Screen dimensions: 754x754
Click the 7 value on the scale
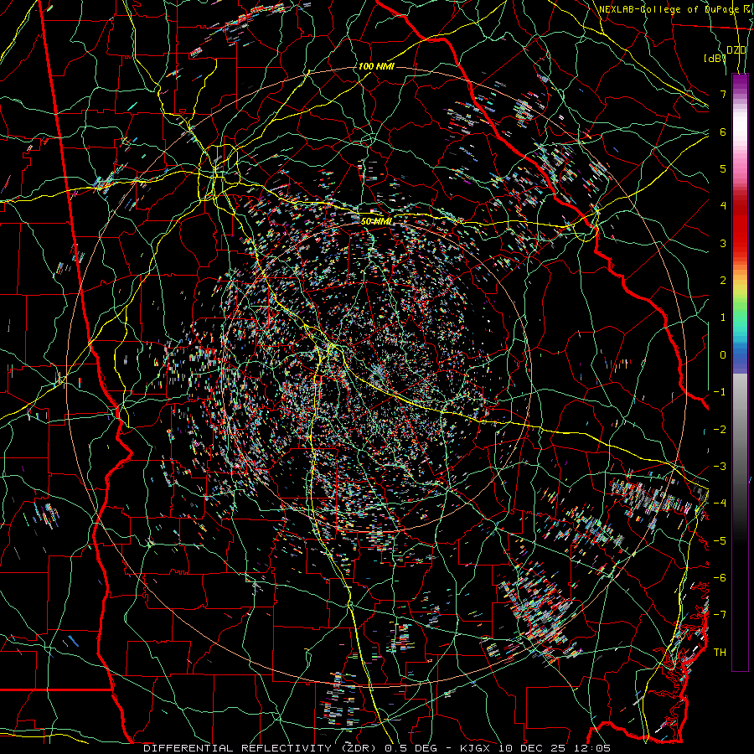[723, 94]
